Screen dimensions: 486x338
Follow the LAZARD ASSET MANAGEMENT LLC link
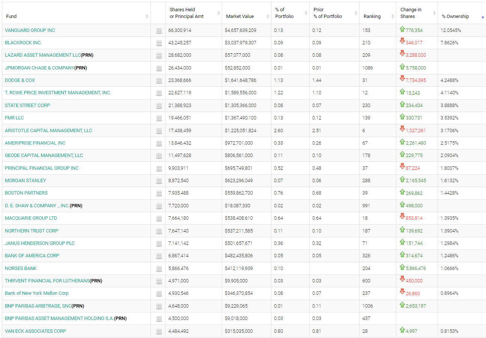point(43,55)
